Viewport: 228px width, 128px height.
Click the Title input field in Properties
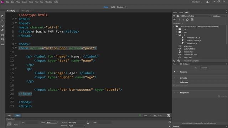coord(104,123)
